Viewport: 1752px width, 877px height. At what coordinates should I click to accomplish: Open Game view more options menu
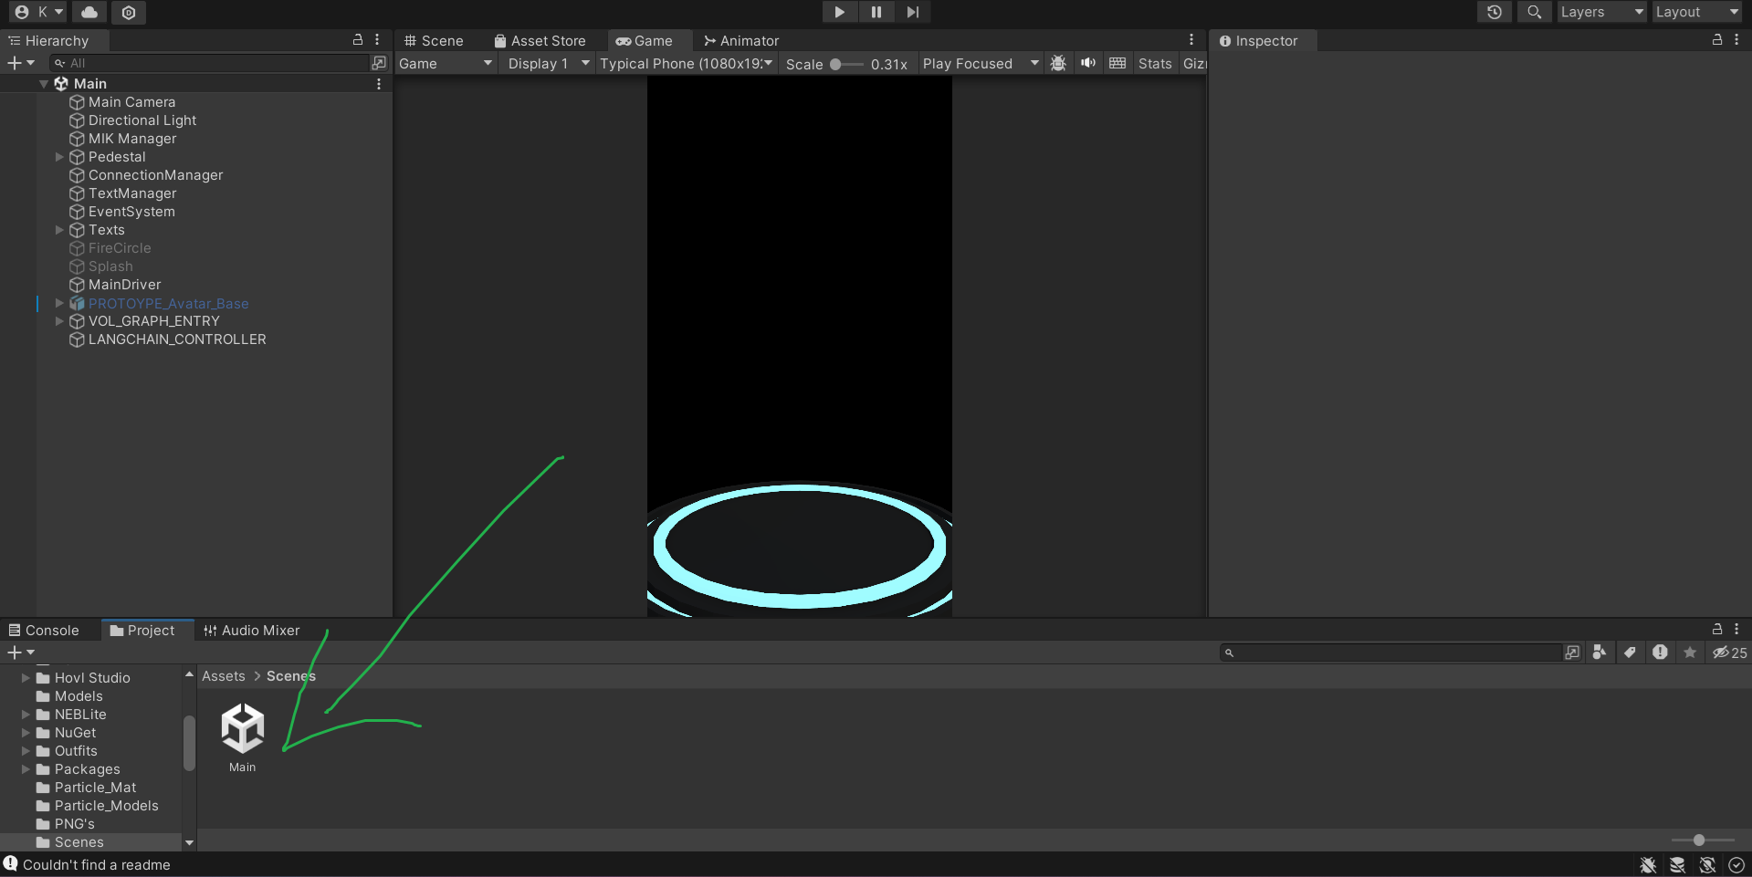click(1191, 40)
